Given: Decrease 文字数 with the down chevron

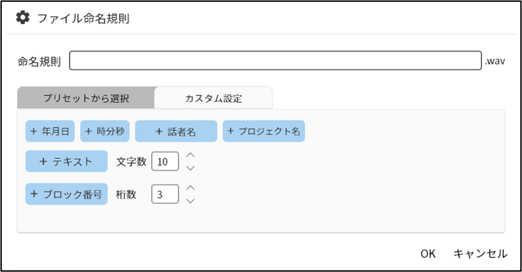Looking at the screenshot, I should pos(190,168).
